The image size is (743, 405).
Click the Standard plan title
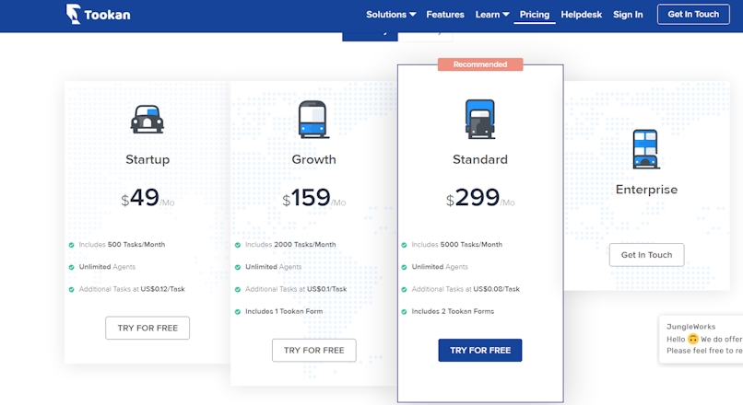tap(480, 159)
